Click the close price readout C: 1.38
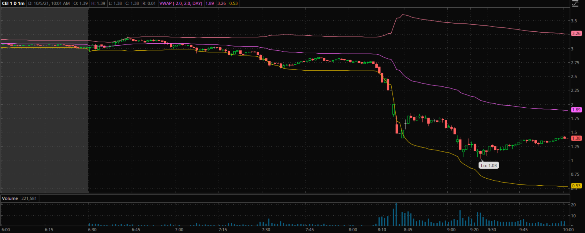Viewport: 585px width, 233px height. (132, 3)
